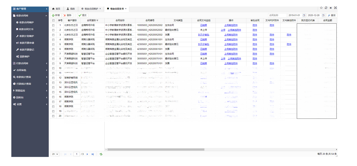
Task: Click the 合同名称 search input field
Action: tap(277, 15)
